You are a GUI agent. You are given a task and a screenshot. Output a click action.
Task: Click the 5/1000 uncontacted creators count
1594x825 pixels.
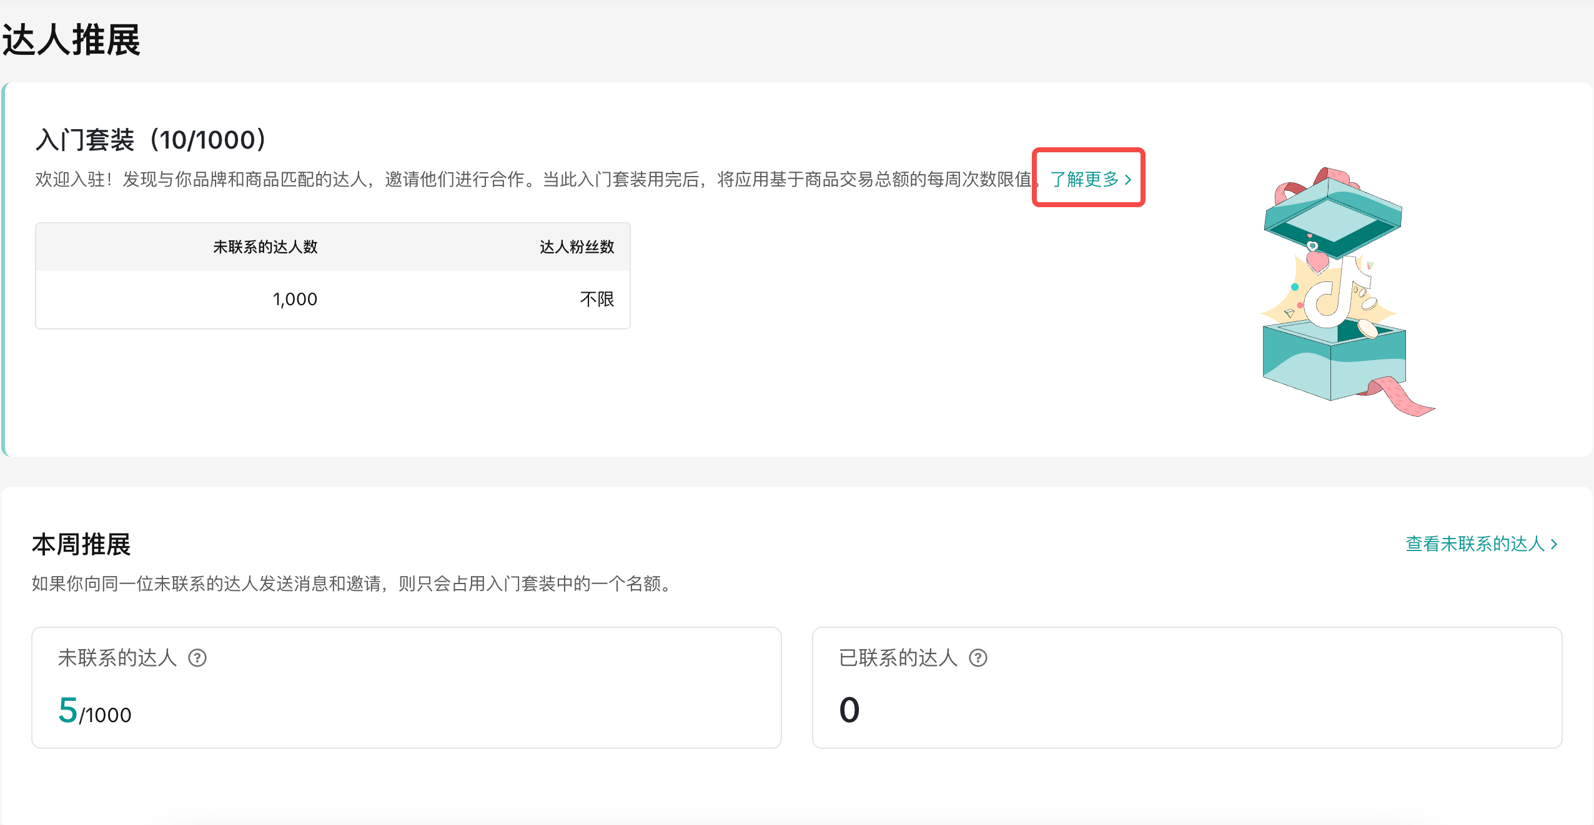[95, 711]
